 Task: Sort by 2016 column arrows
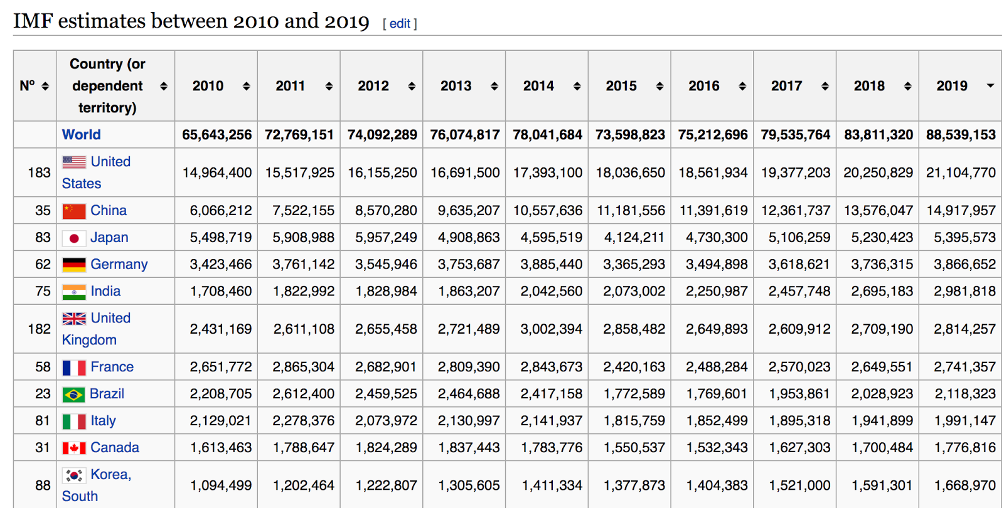[742, 86]
